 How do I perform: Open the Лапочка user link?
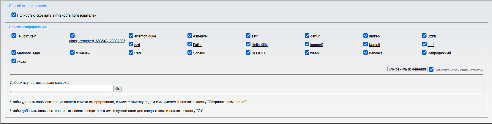tap(376, 53)
